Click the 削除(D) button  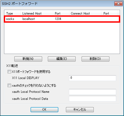point(95,59)
